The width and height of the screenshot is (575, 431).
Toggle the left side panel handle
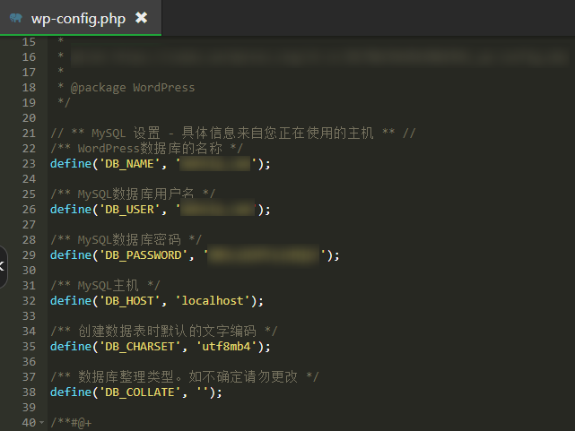[3, 267]
